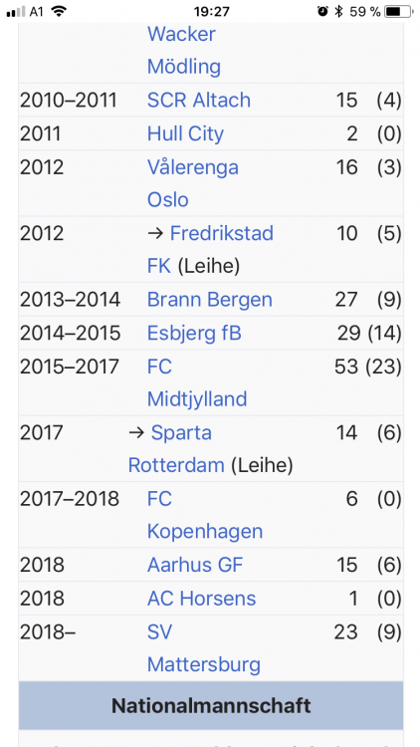This screenshot has width=420, height=747.
Task: Tap the cellular signal bars icon
Action: coord(16,12)
